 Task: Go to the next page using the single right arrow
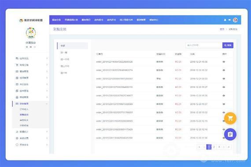click(224, 147)
